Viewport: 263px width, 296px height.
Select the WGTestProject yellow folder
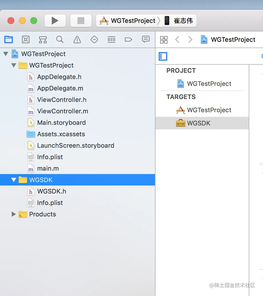point(77,65)
